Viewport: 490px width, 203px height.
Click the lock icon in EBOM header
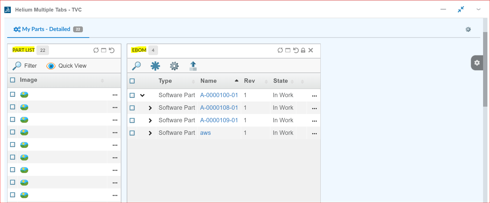303,50
